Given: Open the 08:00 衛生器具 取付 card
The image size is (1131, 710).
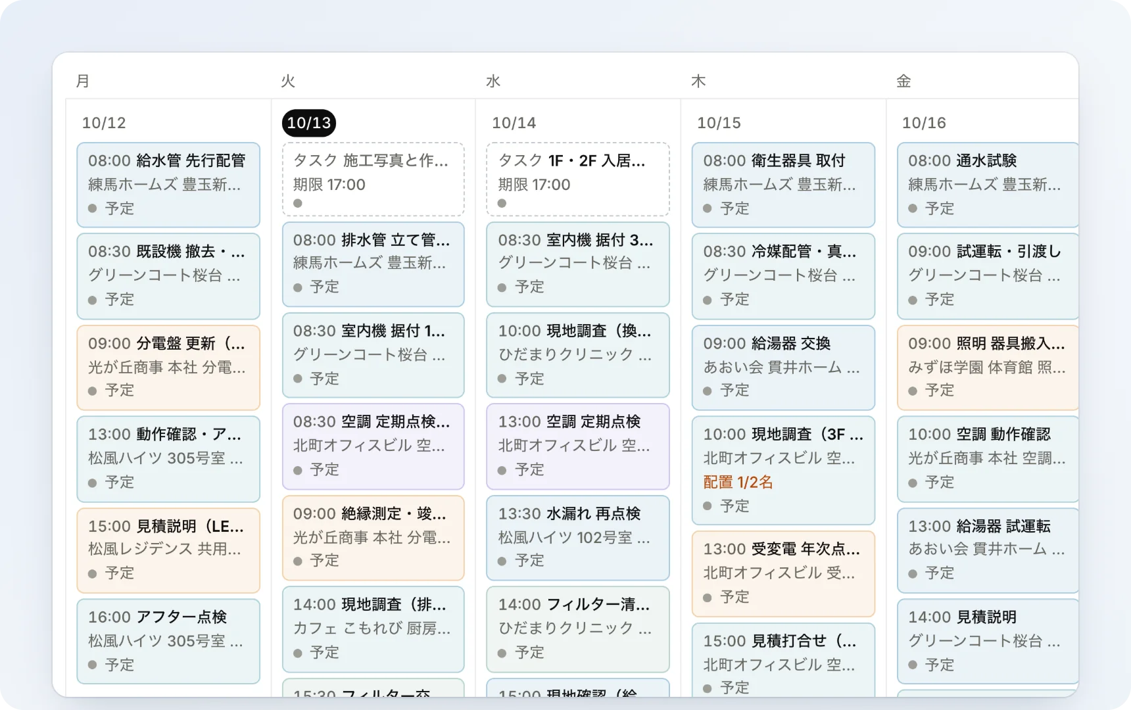Looking at the screenshot, I should click(x=783, y=185).
